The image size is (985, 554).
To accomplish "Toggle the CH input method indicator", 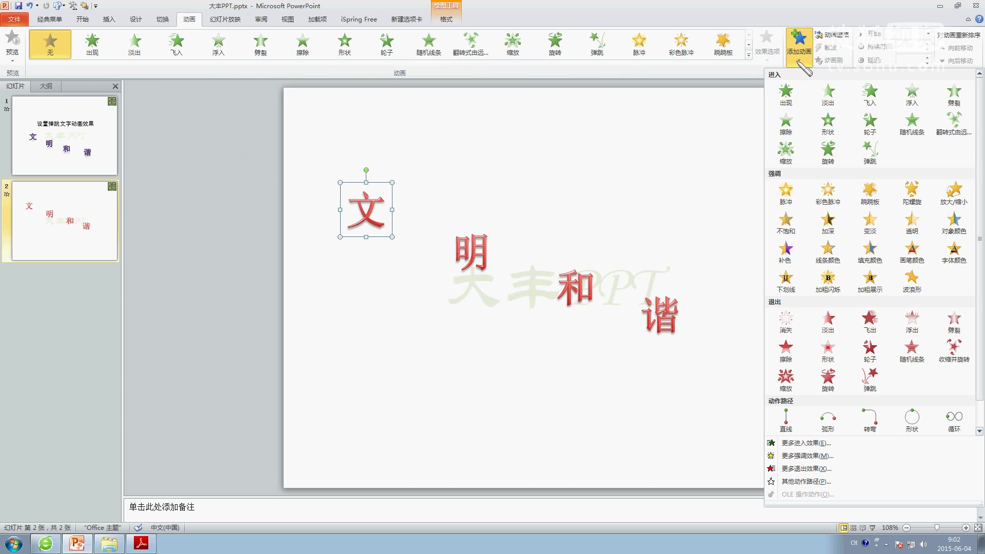I will point(854,542).
